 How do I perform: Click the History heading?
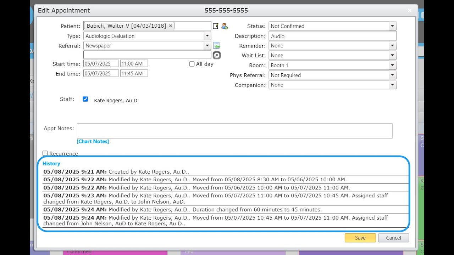(x=51, y=164)
